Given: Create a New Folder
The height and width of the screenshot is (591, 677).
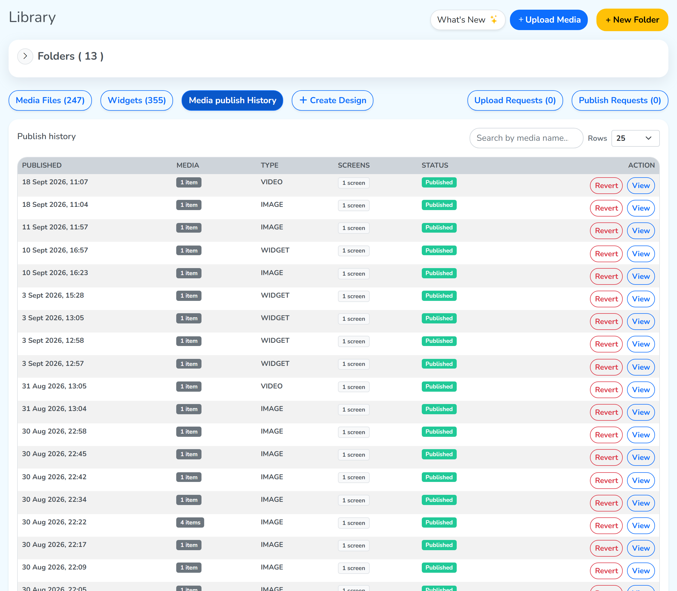Looking at the screenshot, I should (632, 20).
